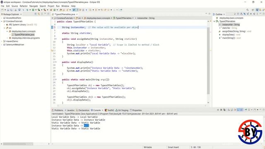Viewport: 265px width, 149px height.
Task: Toggle Pin Console icon
Action: pyautogui.click(x=246, y=110)
